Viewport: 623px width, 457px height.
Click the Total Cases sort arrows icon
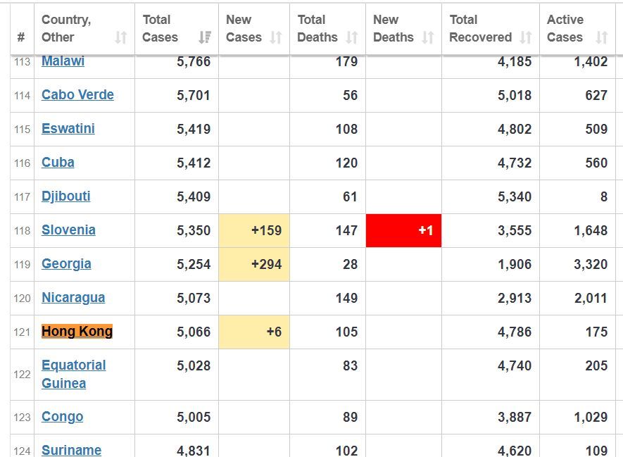coord(205,37)
